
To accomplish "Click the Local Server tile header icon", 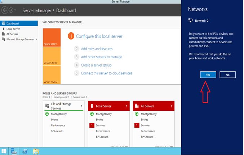I will [x=92, y=106].
